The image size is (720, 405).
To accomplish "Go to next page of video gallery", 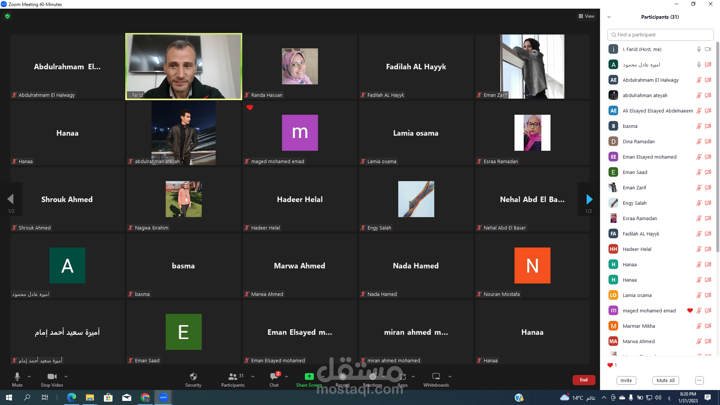I will 589,199.
